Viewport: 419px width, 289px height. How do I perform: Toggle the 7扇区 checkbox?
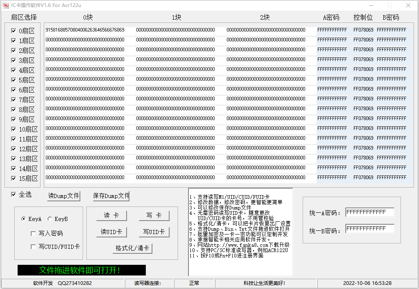tap(14, 100)
